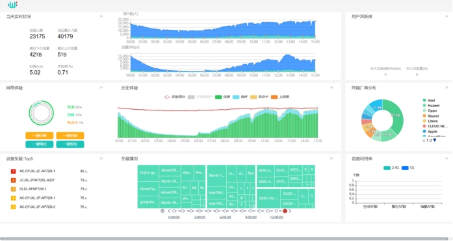The width and height of the screenshot is (453, 241).
Task: Open the 用户活跃度 panel double-arrow icon
Action: pos(447,16)
